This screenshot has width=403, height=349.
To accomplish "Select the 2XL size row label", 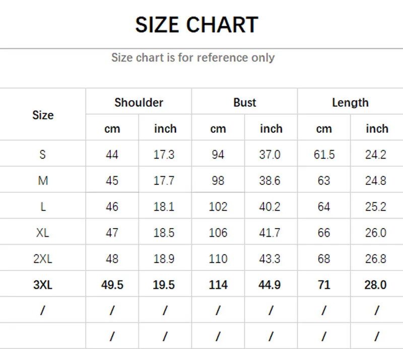I will 43,259.
